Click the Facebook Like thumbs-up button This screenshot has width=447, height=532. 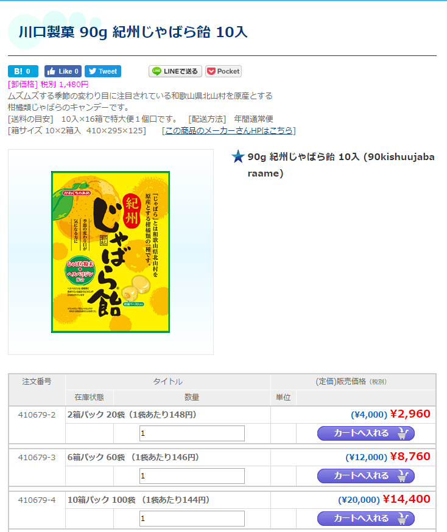click(63, 71)
